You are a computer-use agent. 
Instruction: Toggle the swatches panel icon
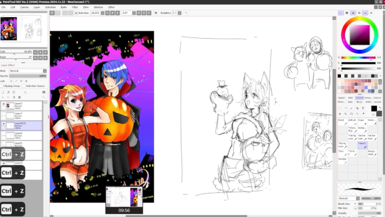tap(365, 13)
